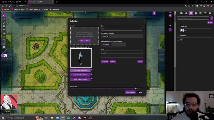Select the ruler measure tool
The height and width of the screenshot is (120, 214).
pyautogui.click(x=4, y=30)
